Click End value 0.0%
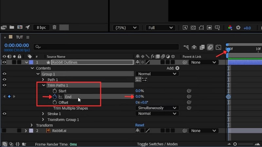Image resolution: width=262 pixels, height=147 pixels. click(140, 96)
